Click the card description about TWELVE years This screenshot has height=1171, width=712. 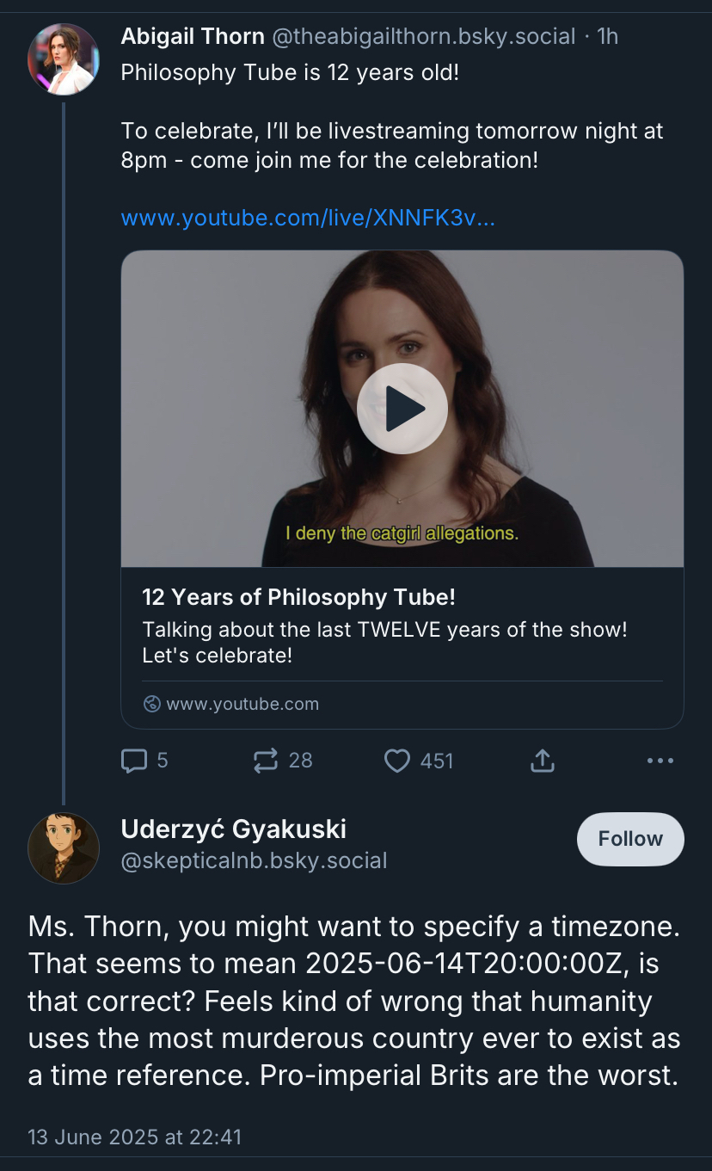(x=384, y=642)
